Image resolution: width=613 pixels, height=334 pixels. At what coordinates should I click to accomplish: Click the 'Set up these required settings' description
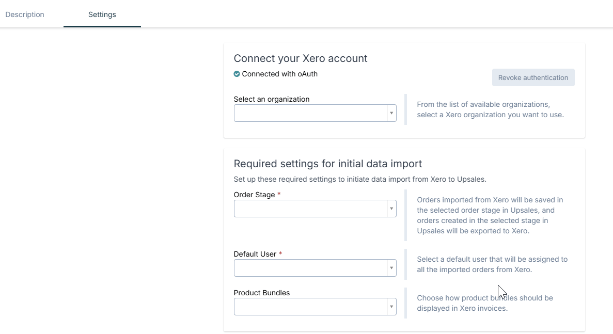pyautogui.click(x=359, y=179)
